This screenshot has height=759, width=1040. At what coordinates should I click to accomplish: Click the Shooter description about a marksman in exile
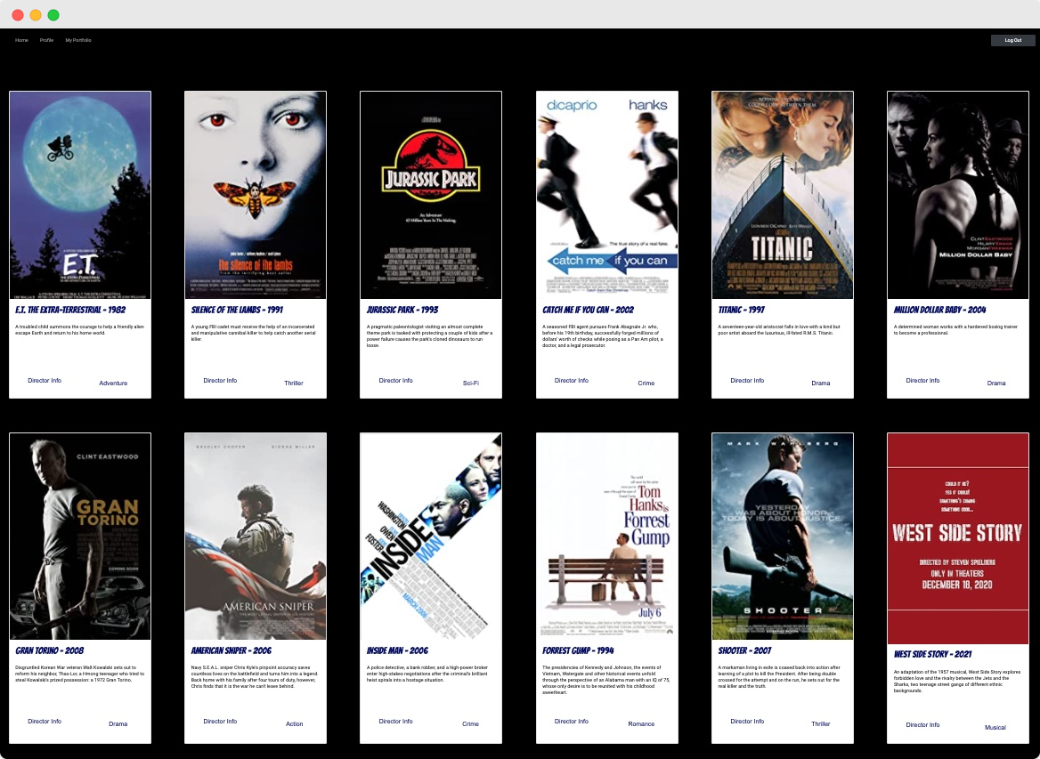click(x=779, y=677)
